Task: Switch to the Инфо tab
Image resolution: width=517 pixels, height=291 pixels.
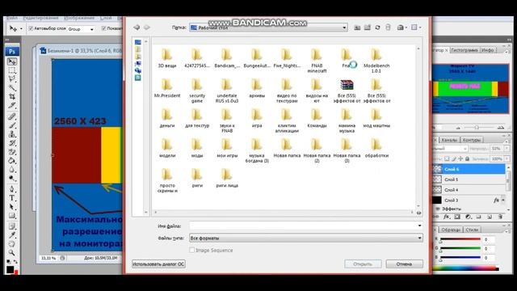Action: pyautogui.click(x=488, y=50)
